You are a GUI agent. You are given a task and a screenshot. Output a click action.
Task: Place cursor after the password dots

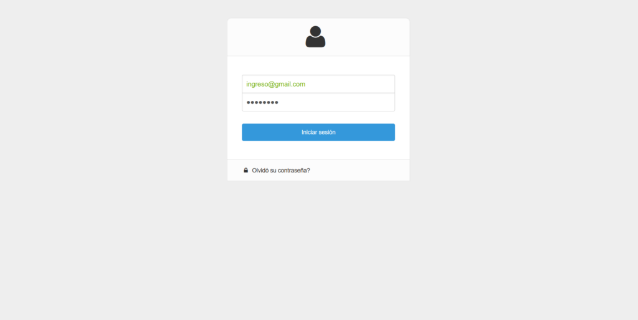[x=279, y=102]
